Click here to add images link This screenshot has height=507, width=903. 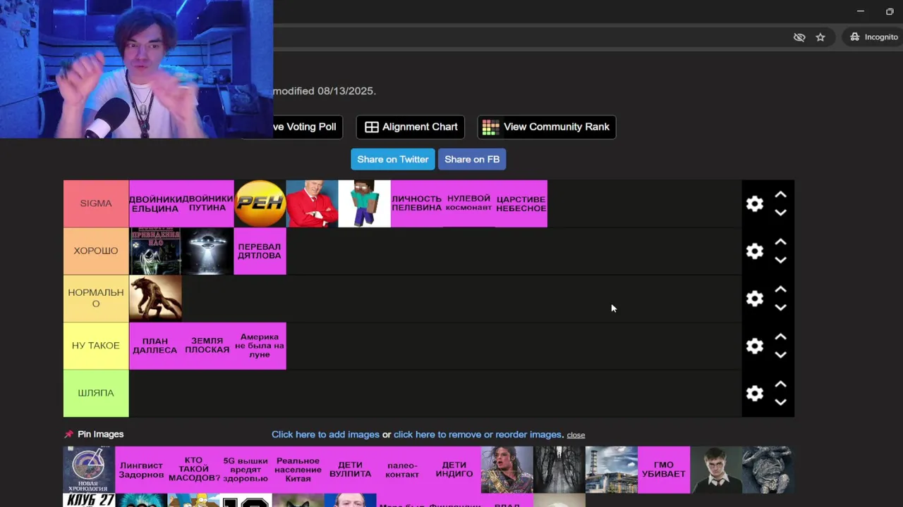[325, 434]
